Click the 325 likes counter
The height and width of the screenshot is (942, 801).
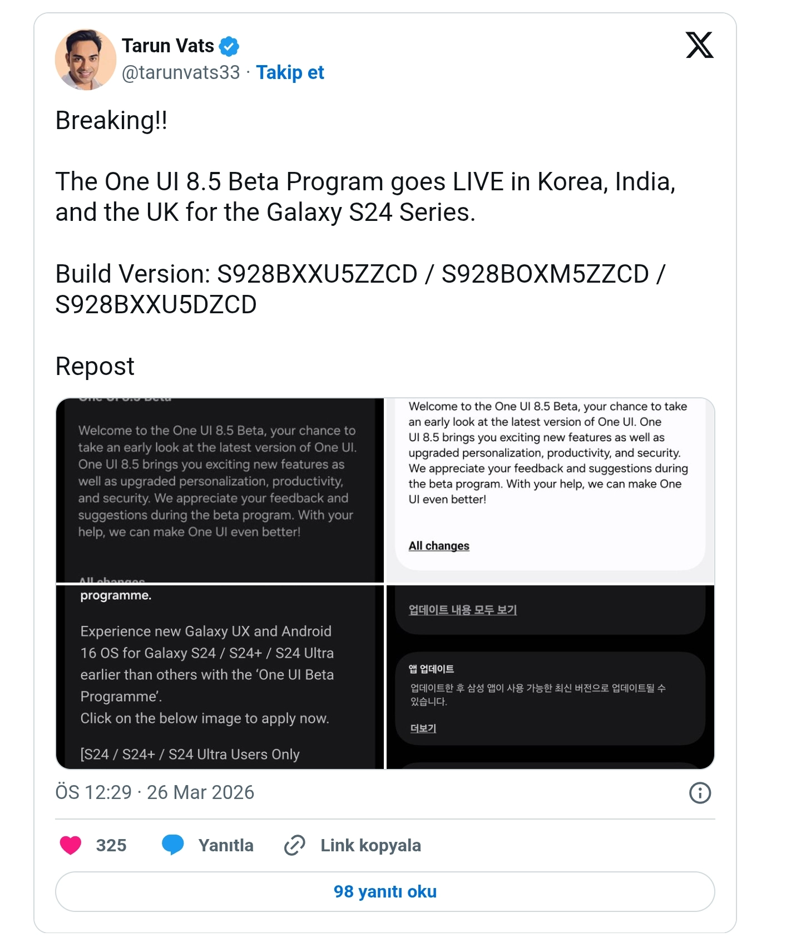click(x=111, y=845)
